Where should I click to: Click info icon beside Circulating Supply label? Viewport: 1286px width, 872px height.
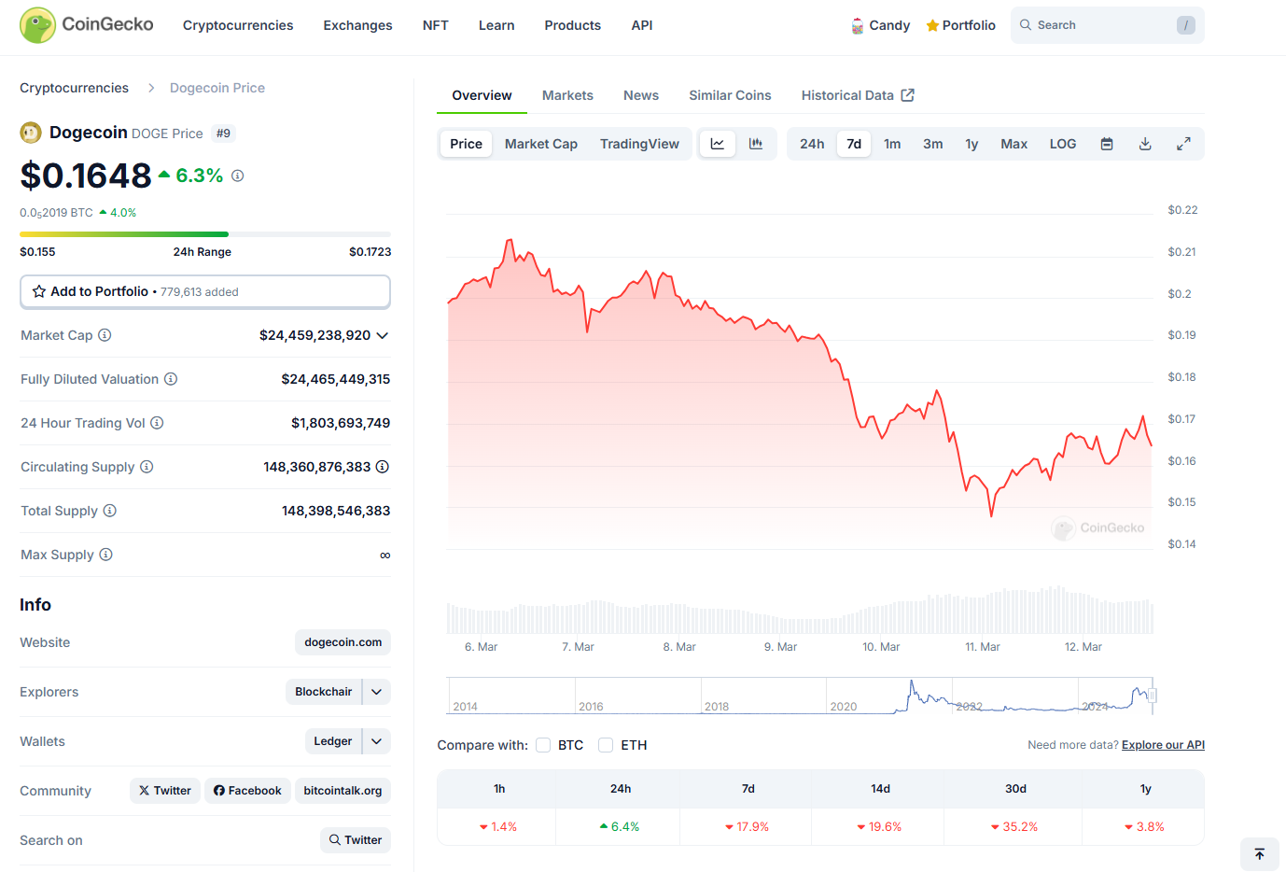click(x=147, y=467)
